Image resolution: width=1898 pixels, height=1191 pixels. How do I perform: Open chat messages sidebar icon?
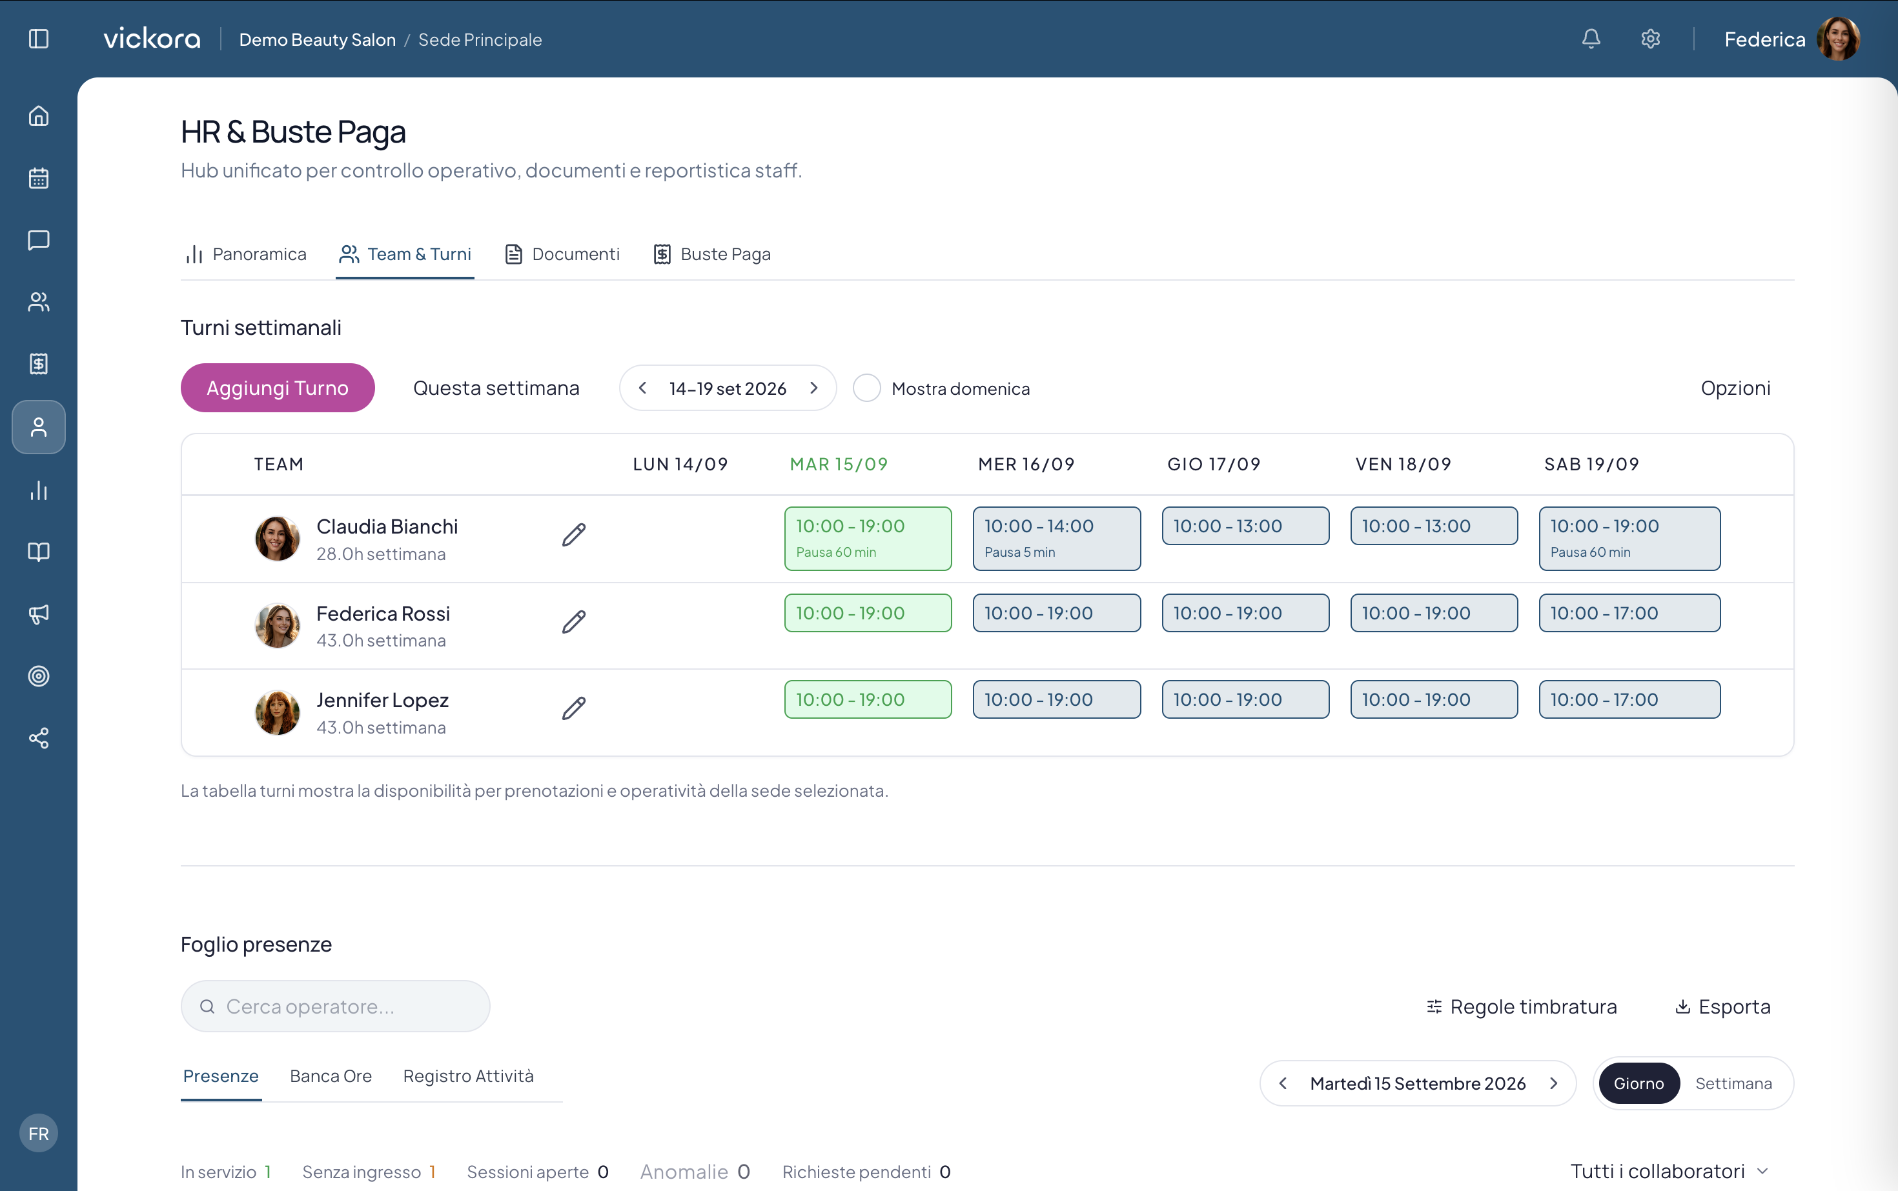click(x=39, y=240)
